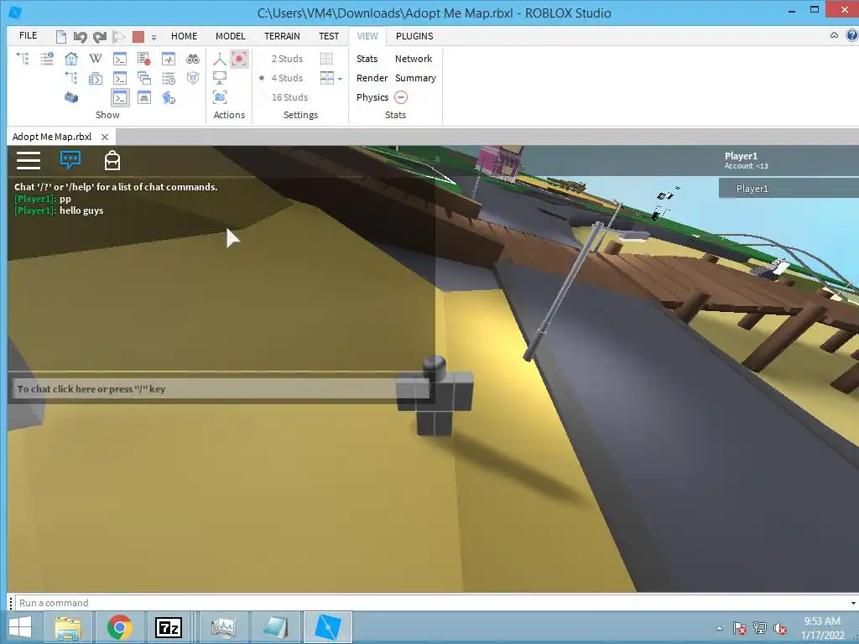This screenshot has width=859, height=644.
Task: Open Google Chrome from the taskbar
Action: pyautogui.click(x=120, y=627)
